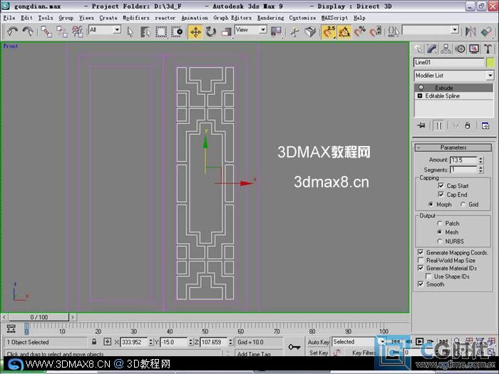Switch to the Modify command panel tab
This screenshot has height=374, width=499.
431,48
